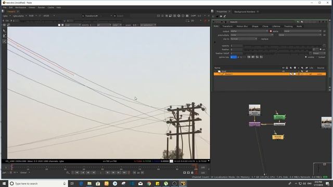Open the Windows Start menu
This screenshot has width=333, height=187.
pyautogui.click(x=4, y=183)
